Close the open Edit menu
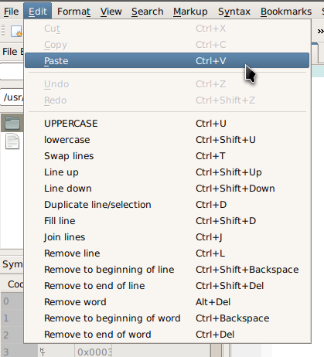The width and height of the screenshot is (324, 357). point(38,12)
